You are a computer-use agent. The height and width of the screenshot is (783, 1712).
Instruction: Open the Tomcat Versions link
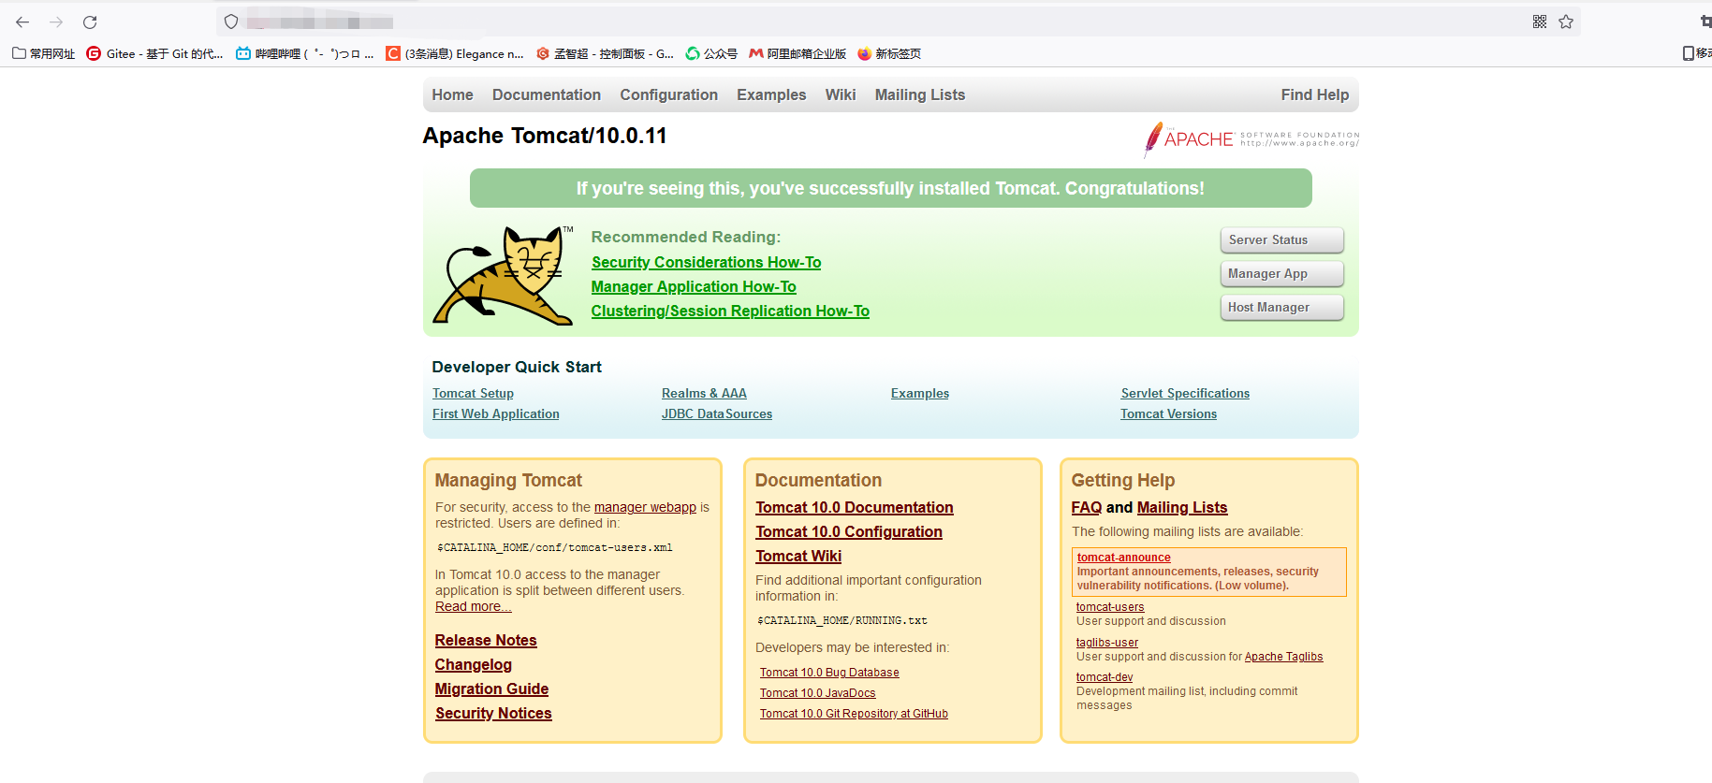(1169, 414)
